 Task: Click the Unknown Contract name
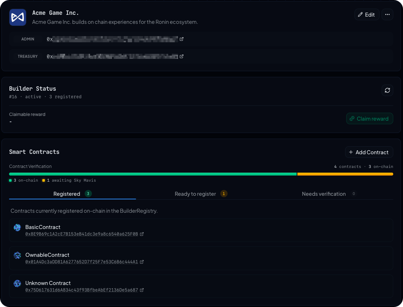[x=48, y=283]
